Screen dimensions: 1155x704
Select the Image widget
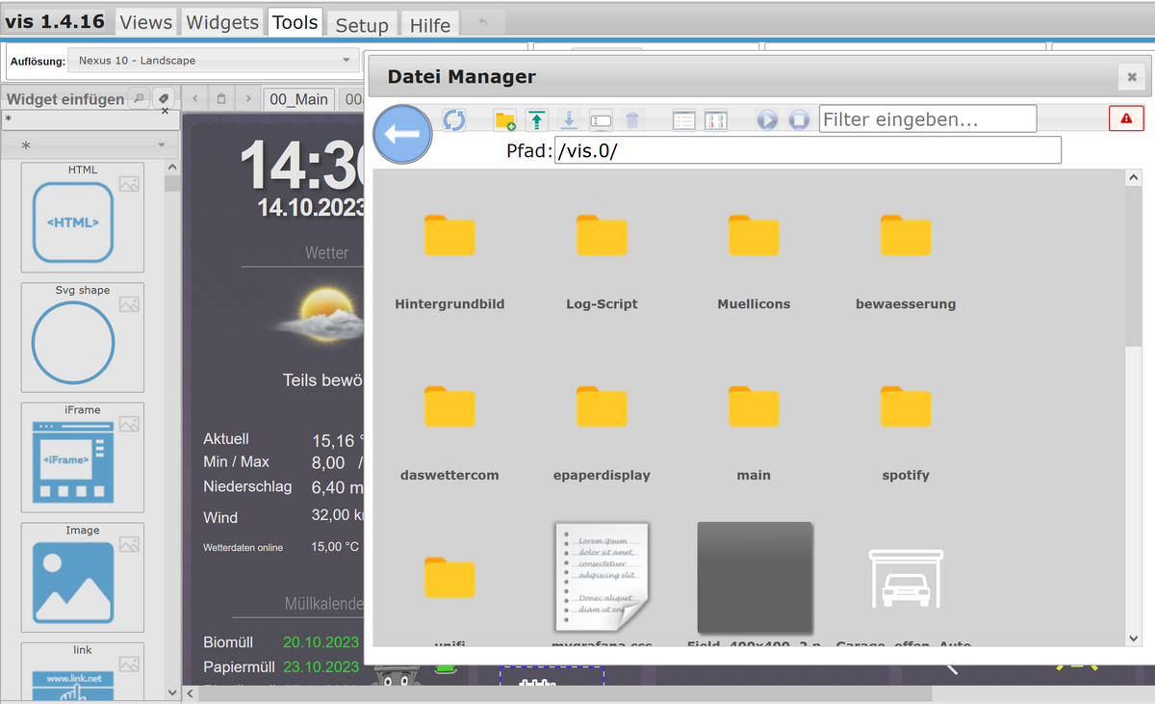coord(83,578)
